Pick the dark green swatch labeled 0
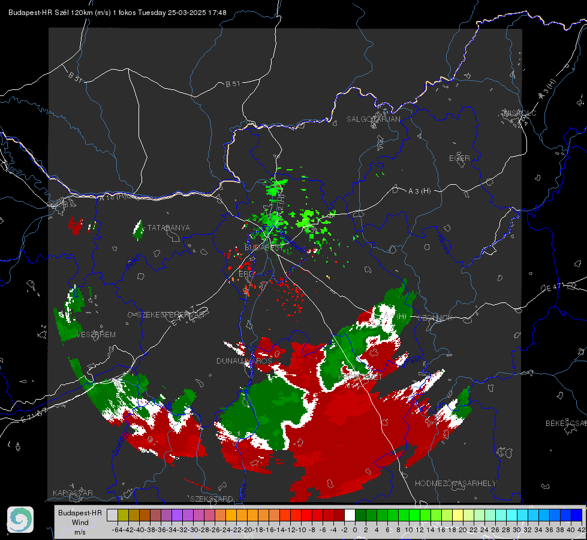Image resolution: width=587 pixels, height=540 pixels. point(360,515)
